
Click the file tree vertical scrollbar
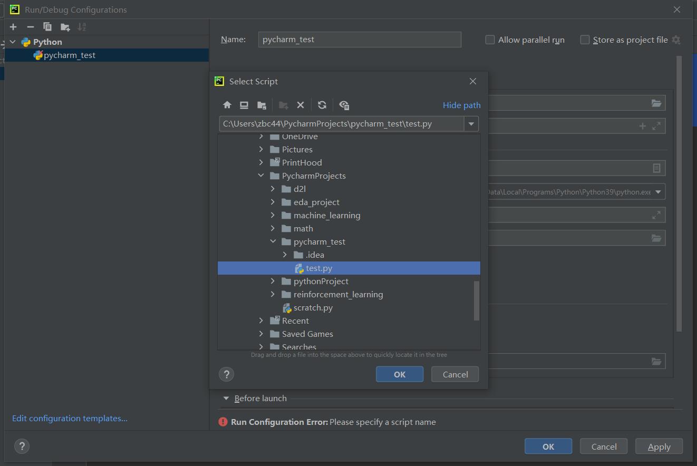[x=477, y=300]
